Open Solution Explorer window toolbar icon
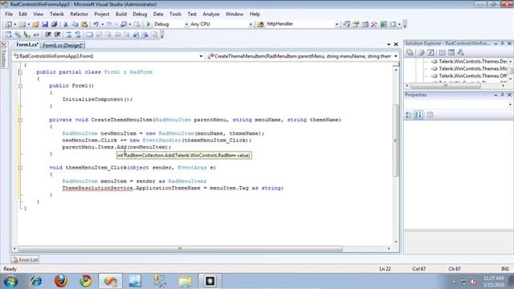 [346, 24]
